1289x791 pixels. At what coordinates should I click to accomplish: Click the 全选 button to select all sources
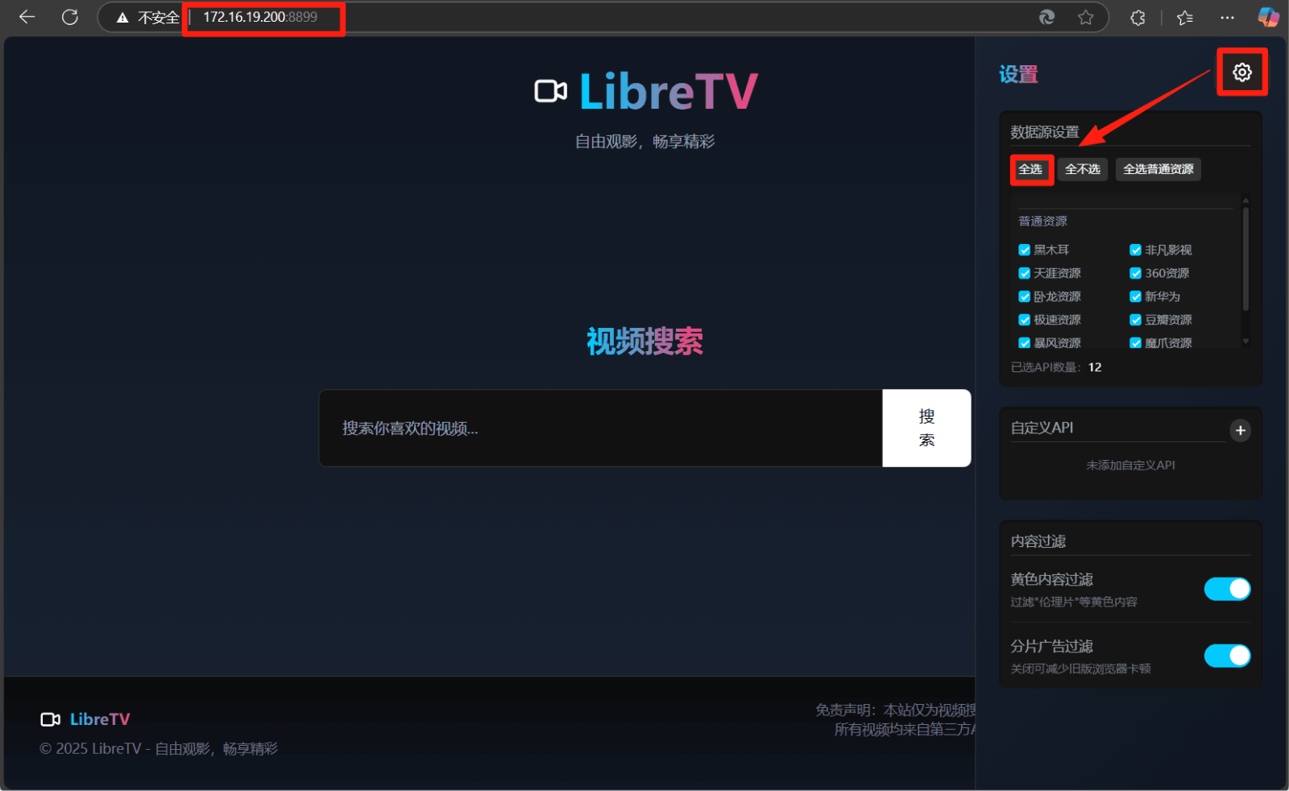click(x=1031, y=169)
